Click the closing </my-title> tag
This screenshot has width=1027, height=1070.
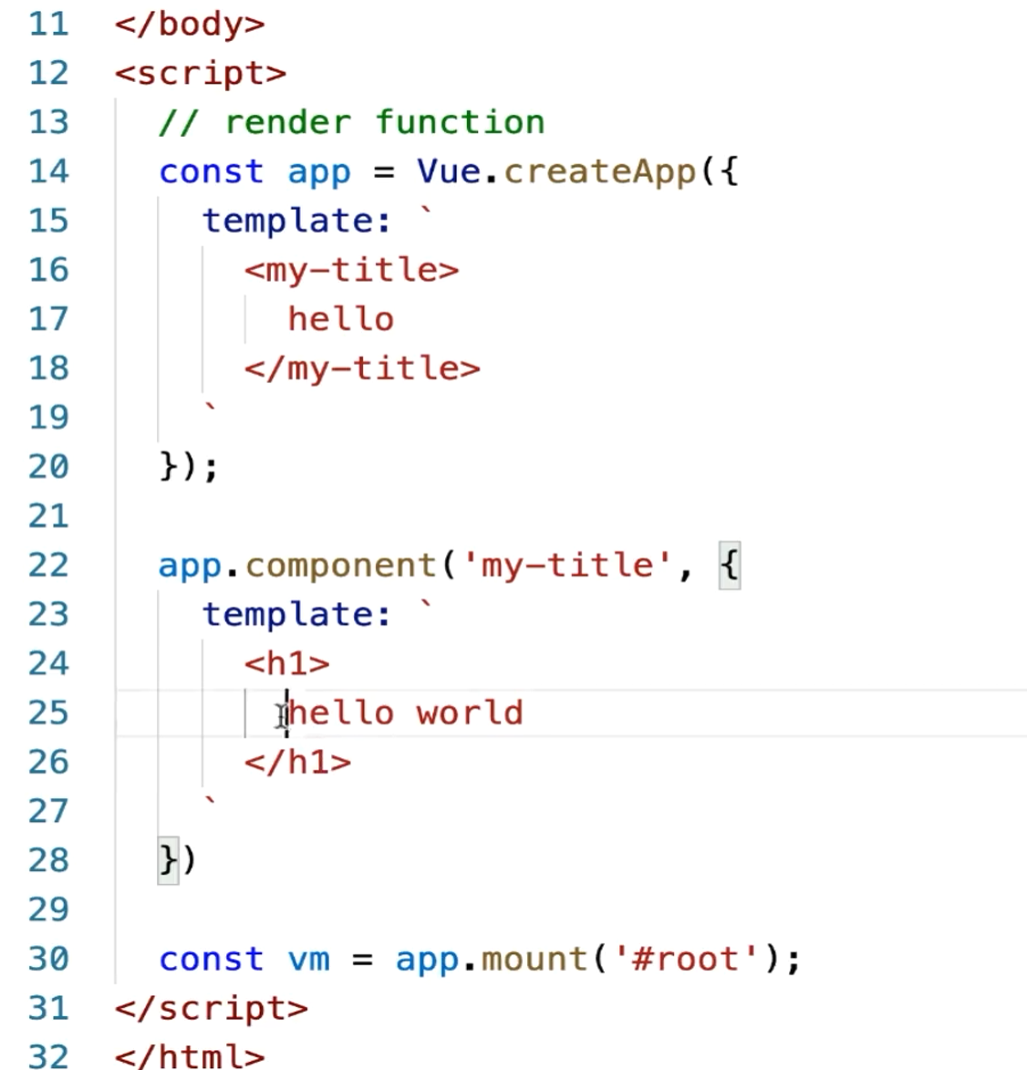click(362, 369)
